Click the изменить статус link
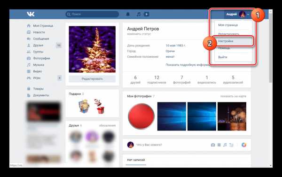 tap(139, 34)
